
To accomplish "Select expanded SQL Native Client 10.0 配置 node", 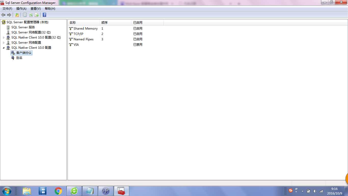I will click(31, 48).
